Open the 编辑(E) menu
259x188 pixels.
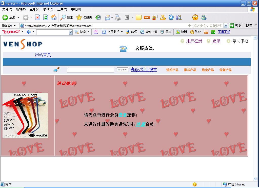(21, 9)
